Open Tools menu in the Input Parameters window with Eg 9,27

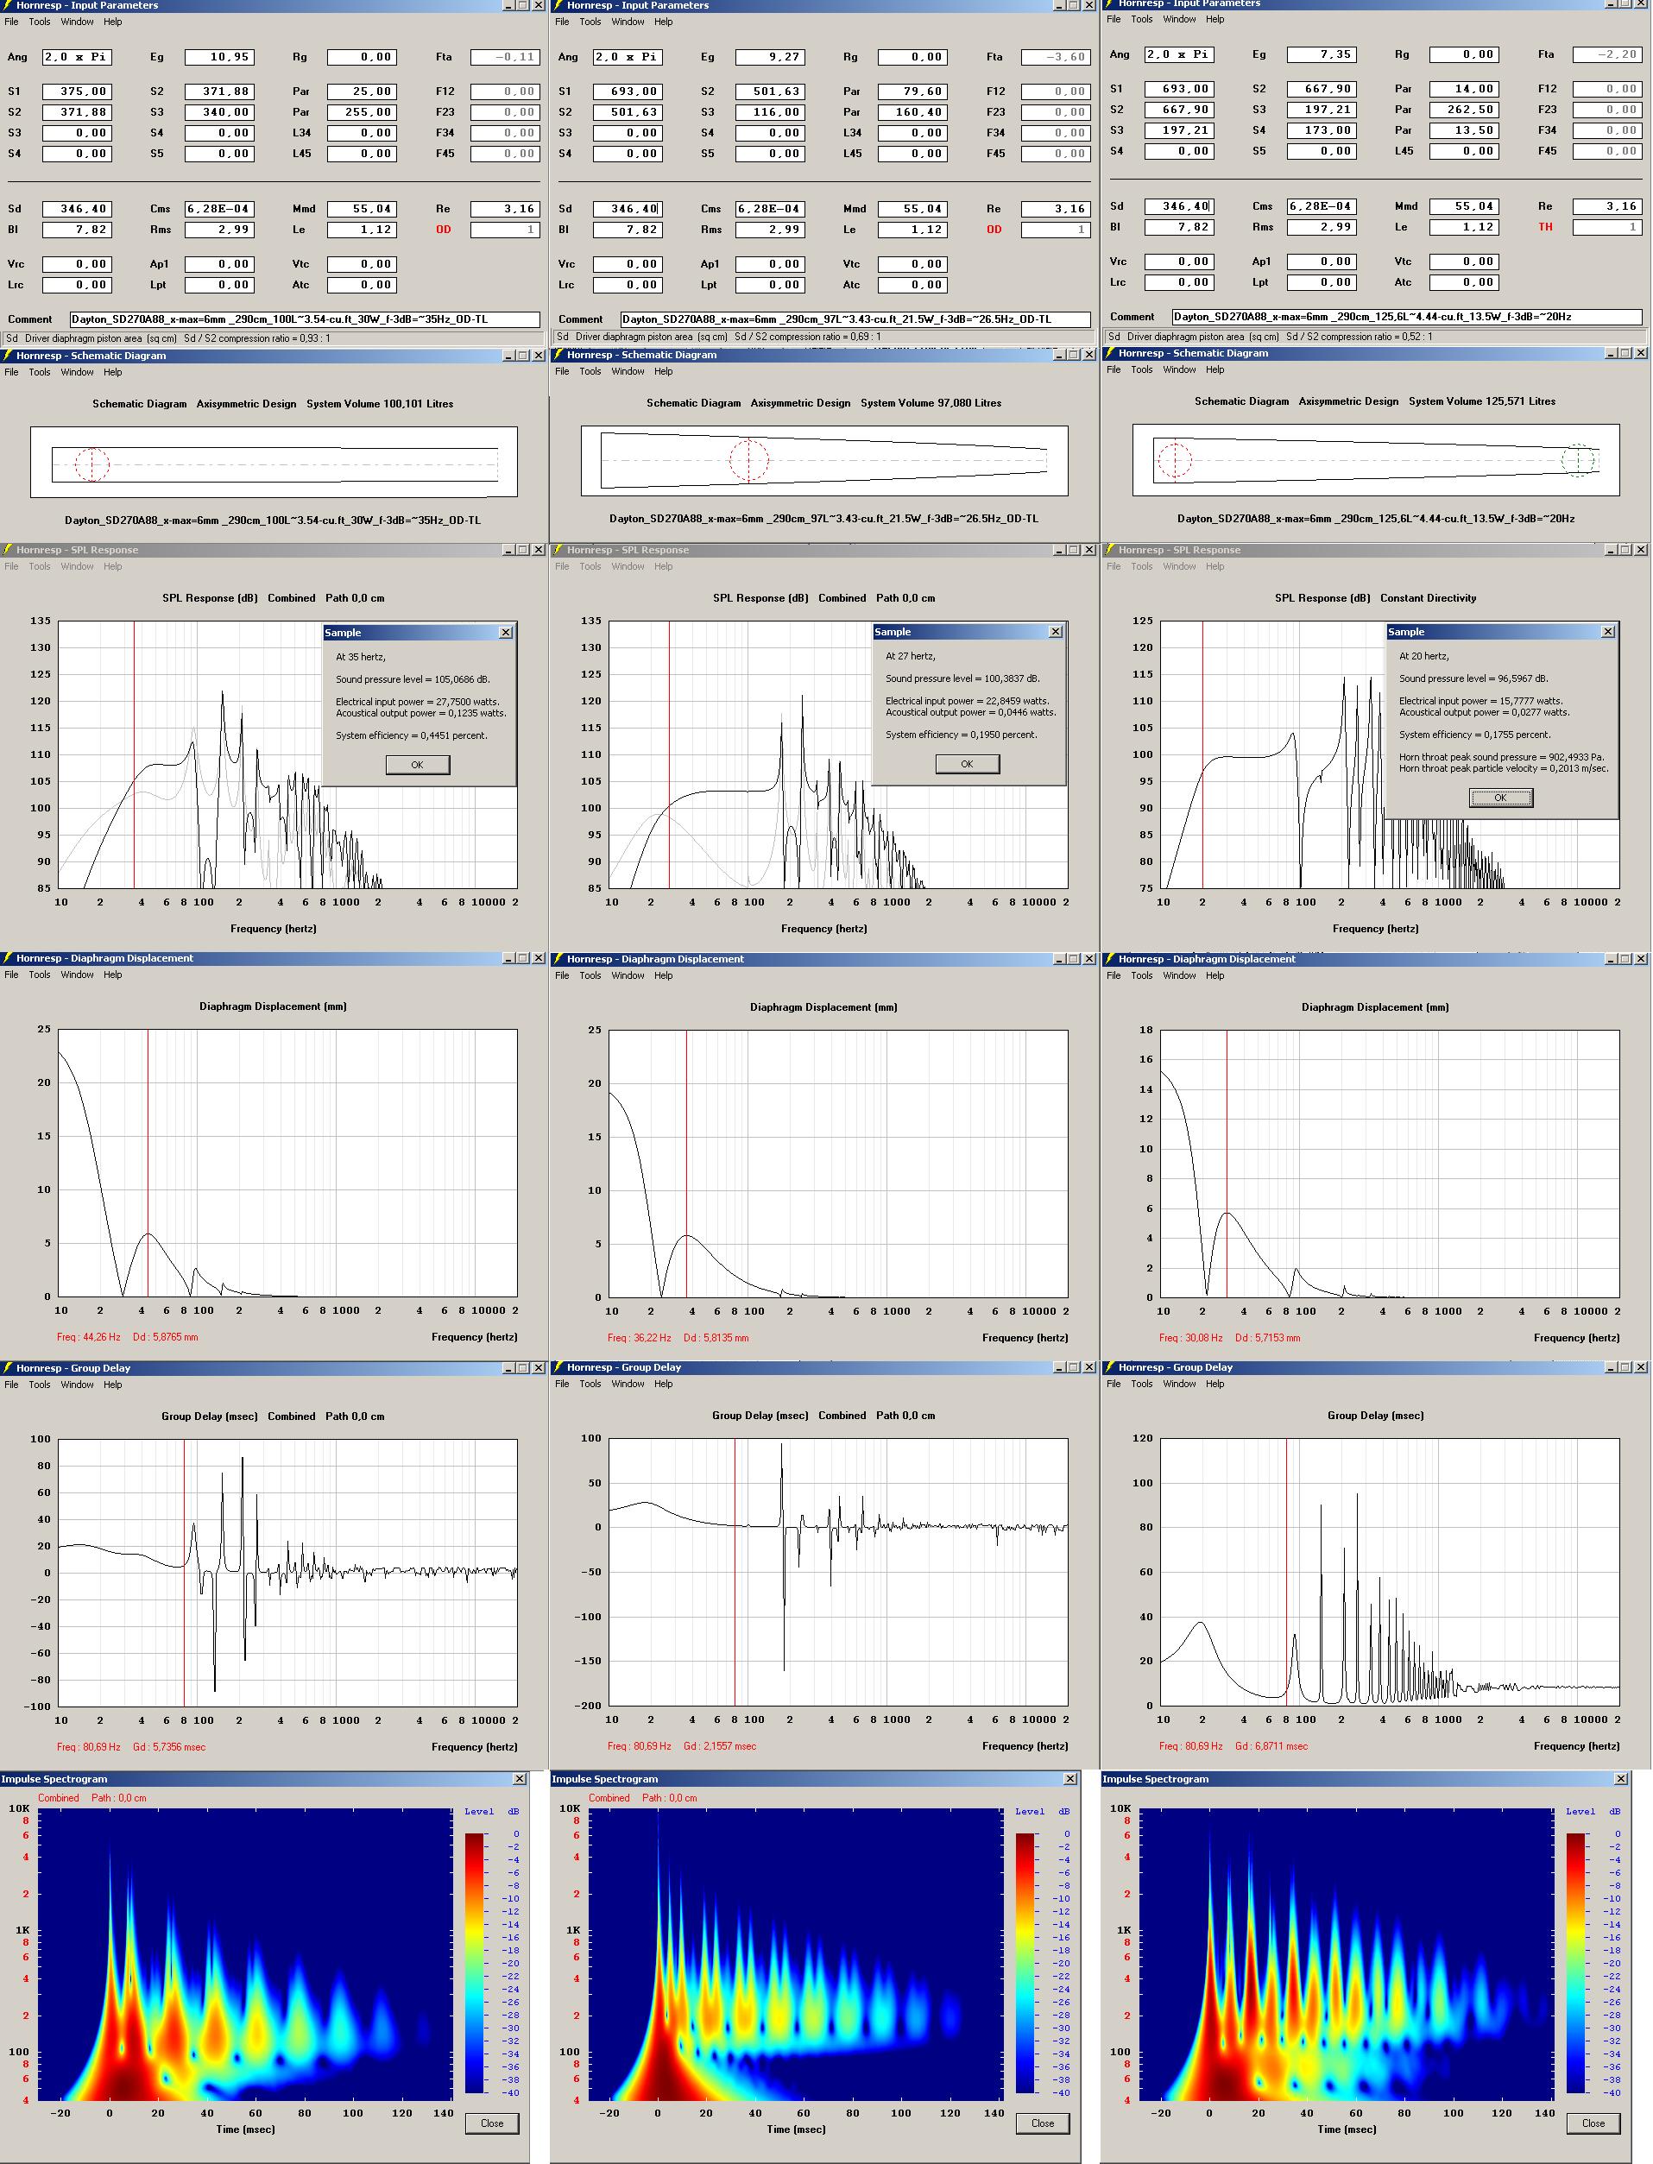(590, 22)
